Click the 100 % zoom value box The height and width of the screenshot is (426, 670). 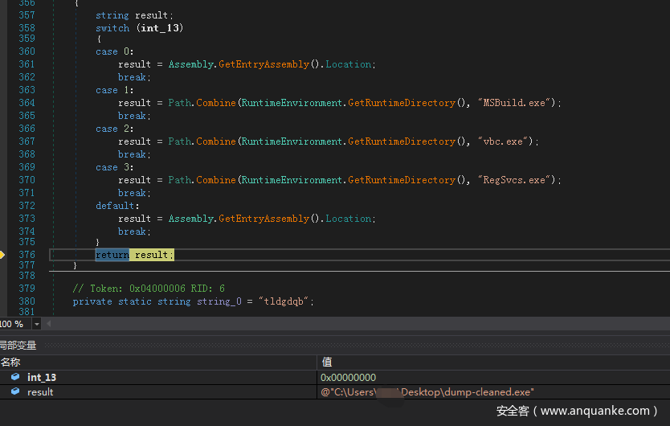[15, 324]
